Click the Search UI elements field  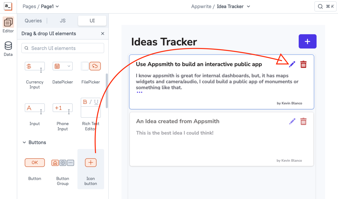pos(62,48)
